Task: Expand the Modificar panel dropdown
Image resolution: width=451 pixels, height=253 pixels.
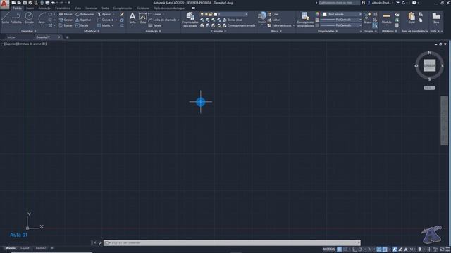Action: [x=92, y=31]
